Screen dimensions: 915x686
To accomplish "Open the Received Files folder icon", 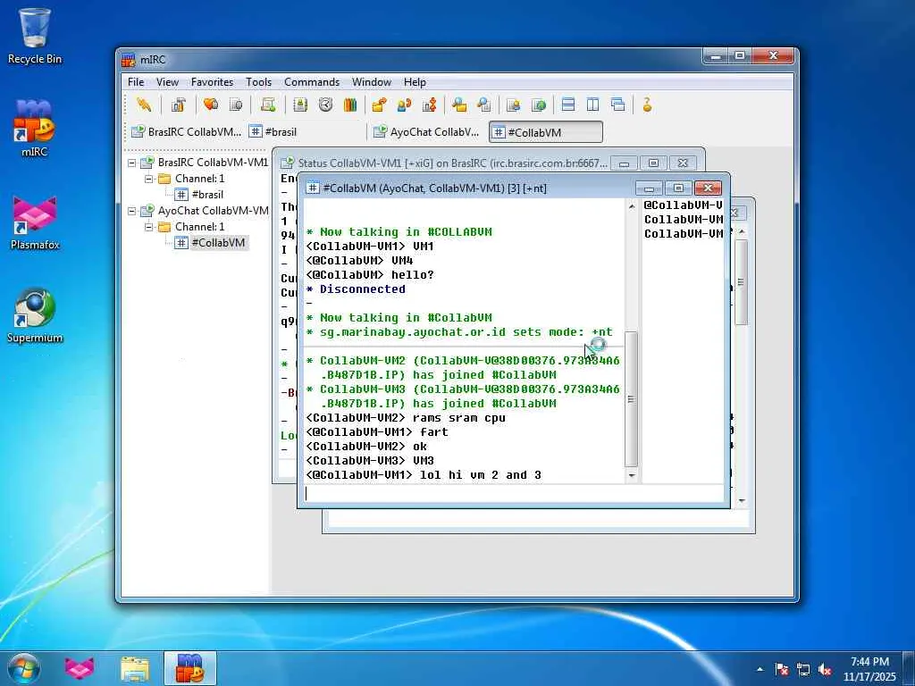I will [x=459, y=105].
